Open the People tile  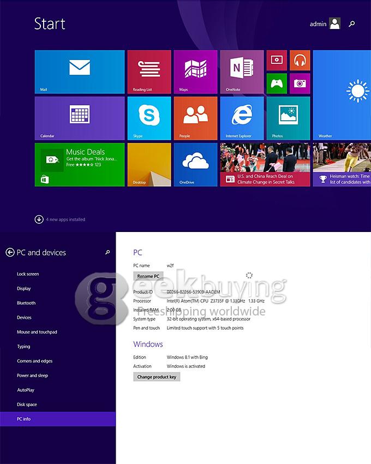tap(195, 118)
